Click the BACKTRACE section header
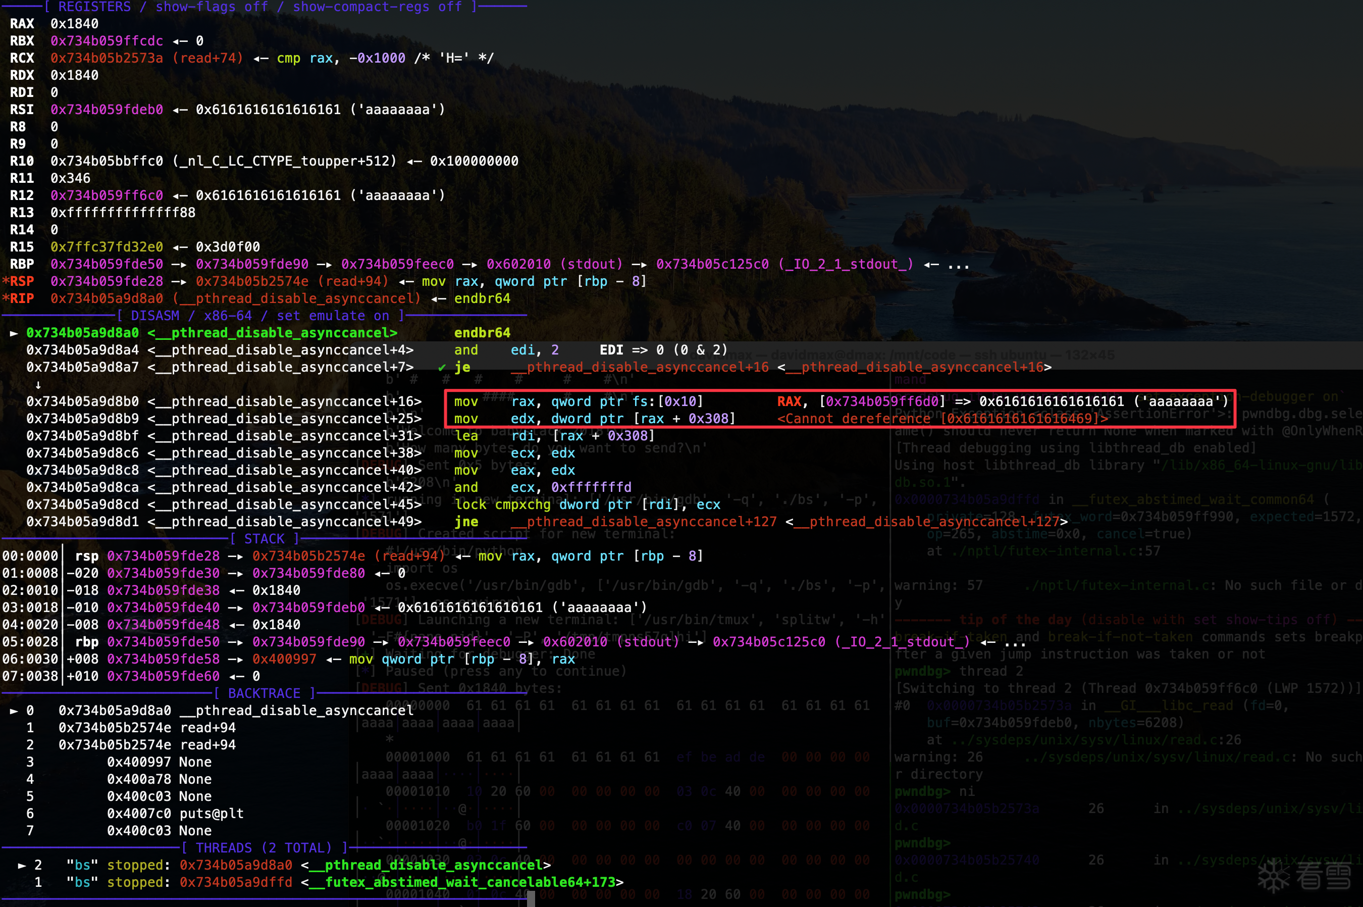This screenshot has width=1363, height=907. [x=265, y=693]
